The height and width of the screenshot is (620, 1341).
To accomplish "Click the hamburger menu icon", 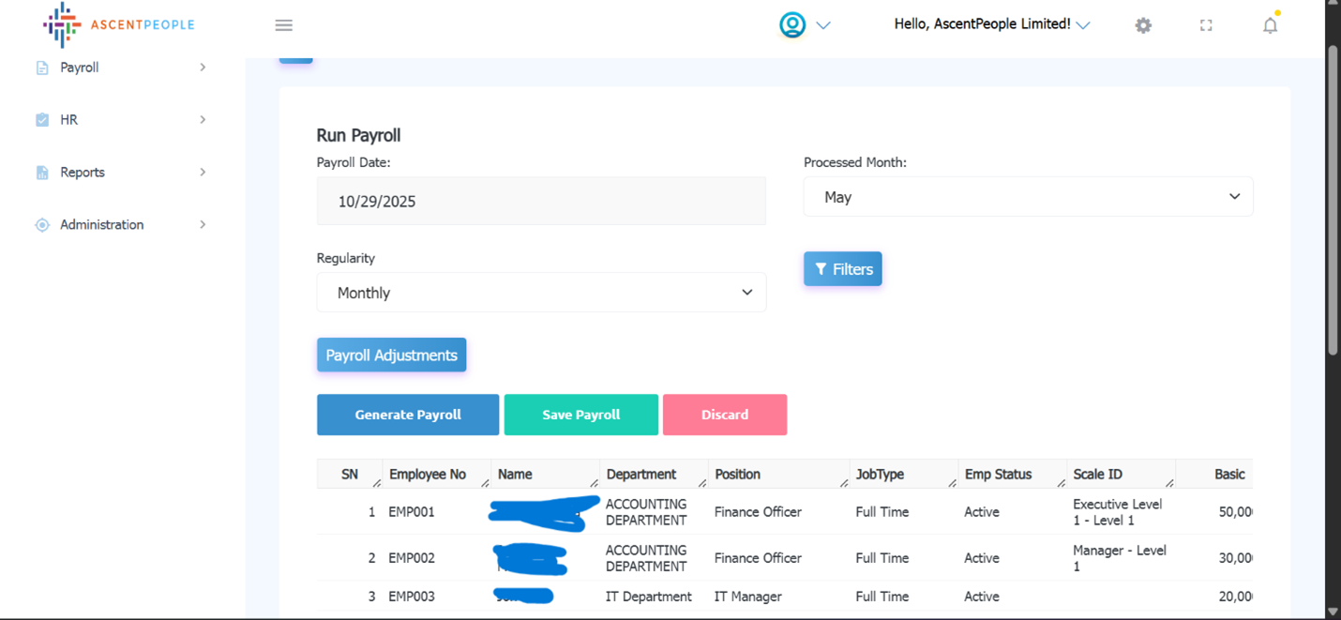I will (283, 25).
